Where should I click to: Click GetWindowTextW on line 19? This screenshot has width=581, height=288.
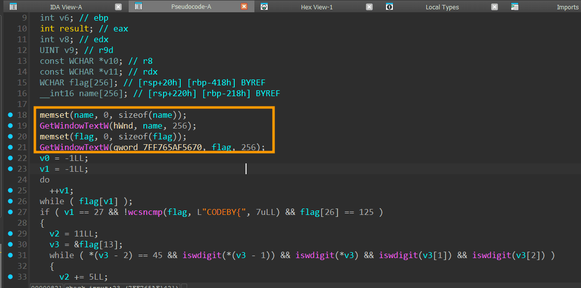pos(74,126)
